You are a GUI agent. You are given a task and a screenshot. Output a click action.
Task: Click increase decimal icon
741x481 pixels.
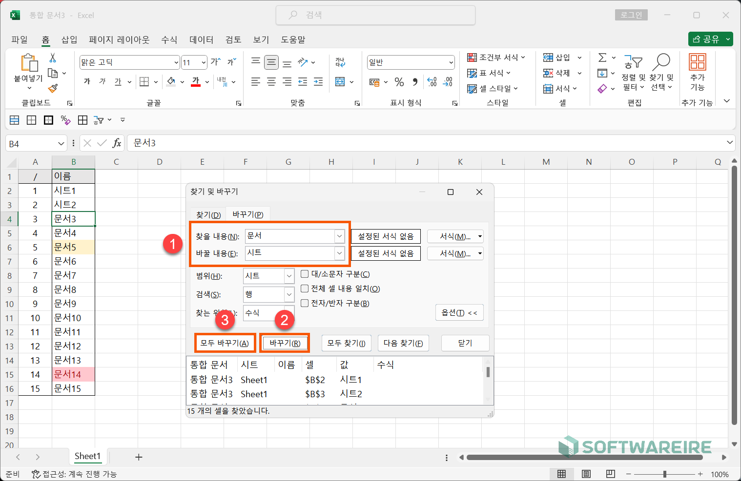click(432, 82)
